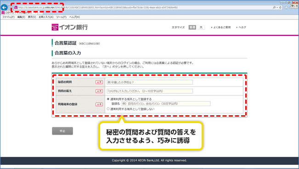The height and width of the screenshot is (169, 299).
Task: Set text size to 大
Action: [x=201, y=27]
